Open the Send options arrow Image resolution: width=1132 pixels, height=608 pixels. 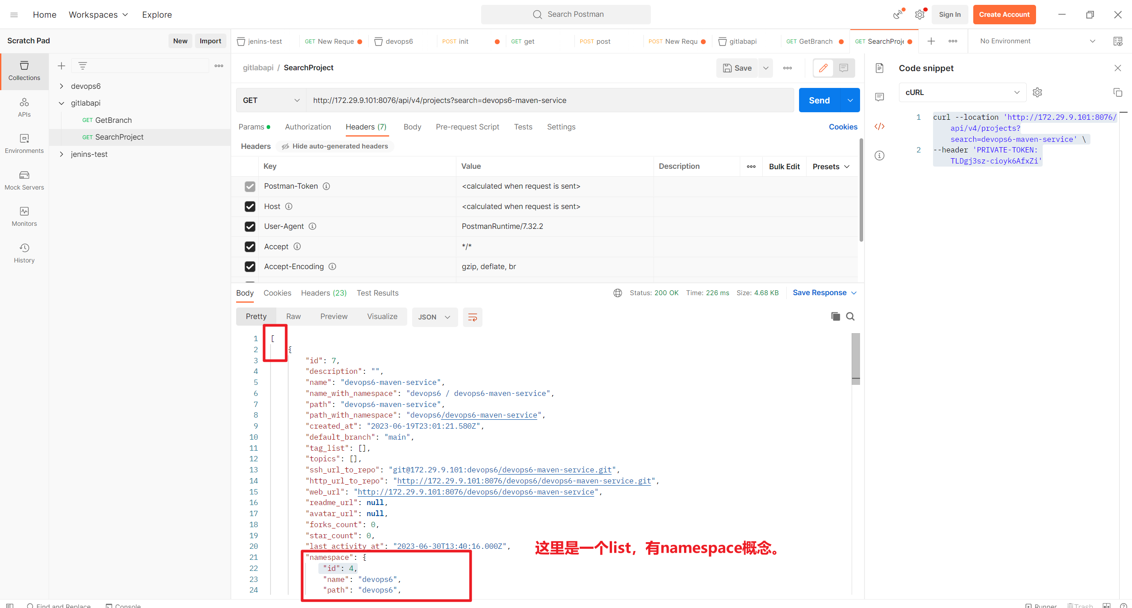pos(850,100)
